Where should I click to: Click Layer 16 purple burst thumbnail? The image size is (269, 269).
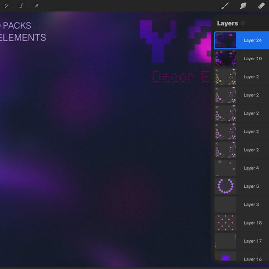pyautogui.click(x=225, y=256)
